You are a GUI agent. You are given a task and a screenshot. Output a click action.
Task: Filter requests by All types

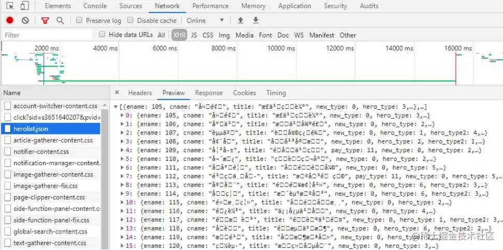pyautogui.click(x=161, y=35)
